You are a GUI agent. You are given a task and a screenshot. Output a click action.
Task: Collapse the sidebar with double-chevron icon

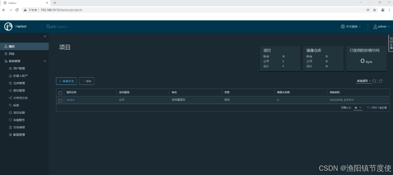click(45, 36)
